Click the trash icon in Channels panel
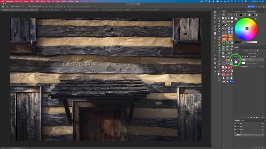266x149 pixels. (x=262, y=147)
